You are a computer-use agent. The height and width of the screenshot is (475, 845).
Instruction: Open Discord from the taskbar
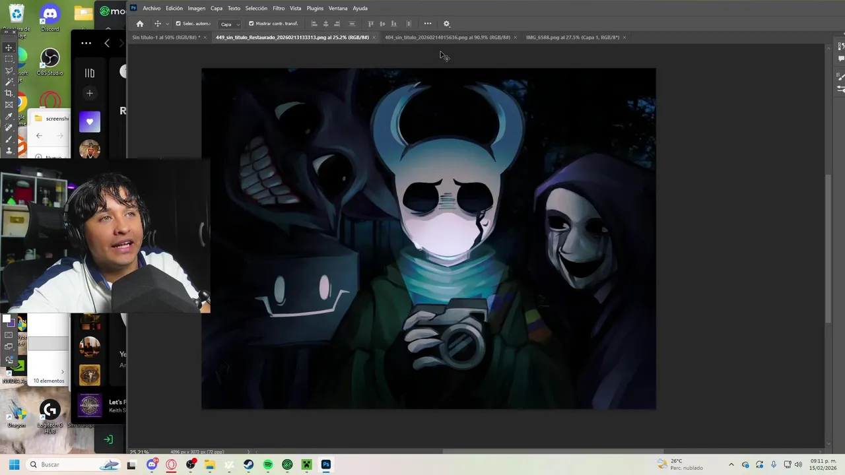[x=152, y=464]
